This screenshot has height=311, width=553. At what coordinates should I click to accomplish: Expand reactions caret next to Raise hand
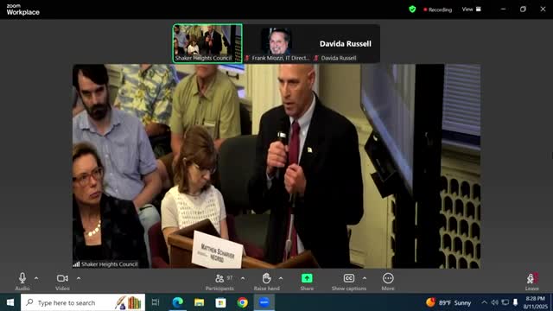[281, 278]
